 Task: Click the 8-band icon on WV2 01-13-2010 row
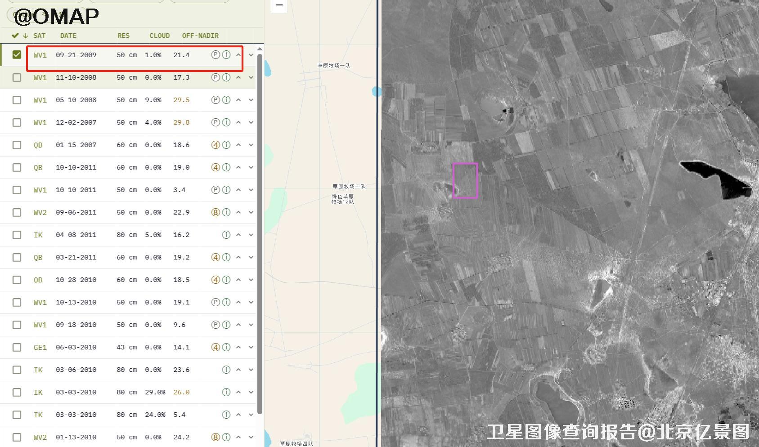(x=216, y=437)
